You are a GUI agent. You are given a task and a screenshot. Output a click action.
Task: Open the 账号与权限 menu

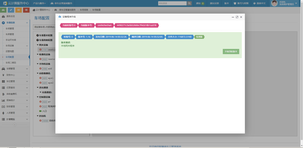pos(241,3)
